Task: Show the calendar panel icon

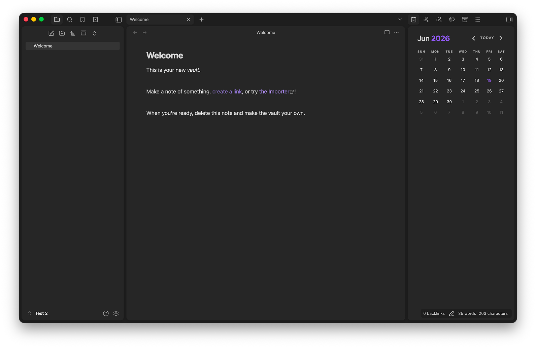Action: [413, 20]
